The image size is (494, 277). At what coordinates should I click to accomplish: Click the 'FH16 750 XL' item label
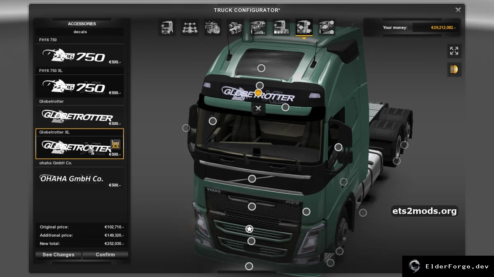[x=51, y=71]
